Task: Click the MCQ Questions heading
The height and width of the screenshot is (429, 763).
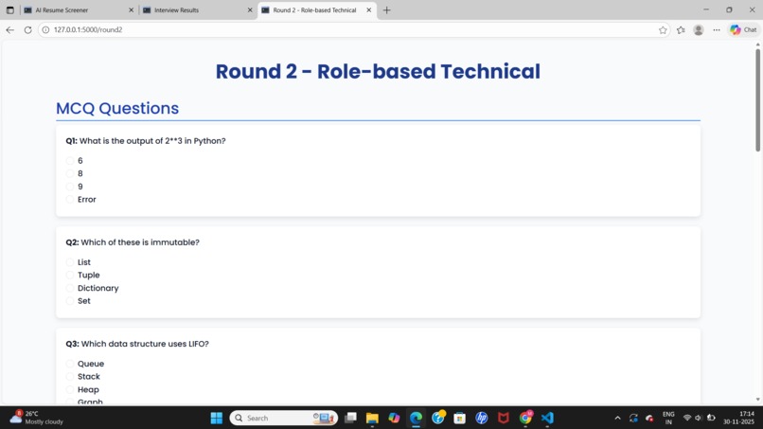Action: click(x=117, y=108)
